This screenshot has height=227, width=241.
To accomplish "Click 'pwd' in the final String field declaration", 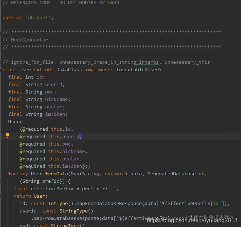I will 49,92.
